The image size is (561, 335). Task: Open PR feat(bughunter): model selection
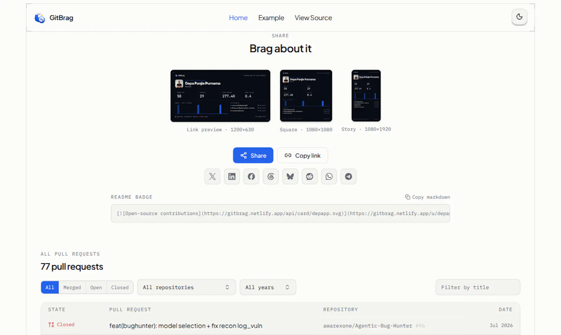pos(186,326)
